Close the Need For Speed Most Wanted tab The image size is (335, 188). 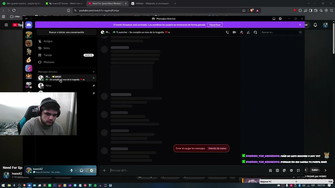click(126, 3)
